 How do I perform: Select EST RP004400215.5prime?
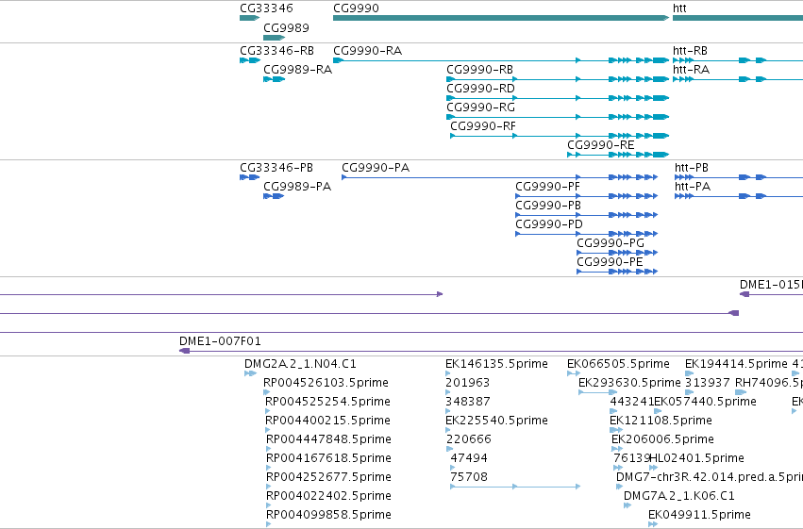[x=268, y=430]
